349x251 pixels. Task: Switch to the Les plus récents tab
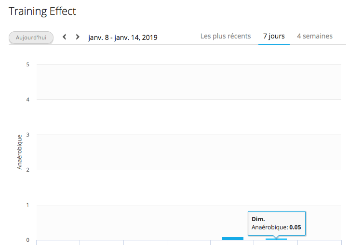[226, 36]
